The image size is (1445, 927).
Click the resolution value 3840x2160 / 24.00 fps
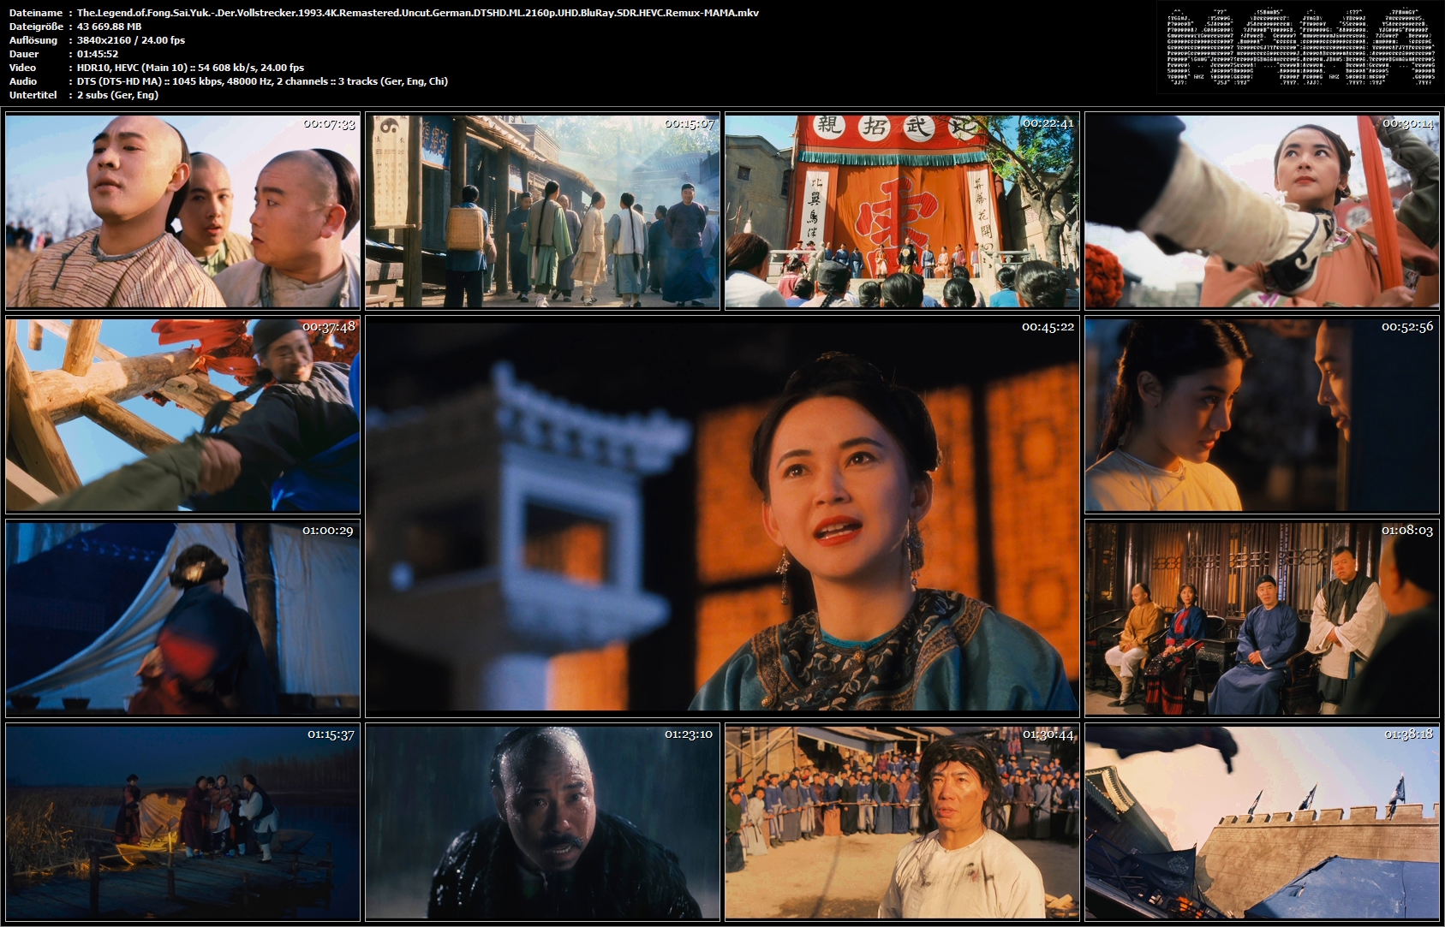point(130,40)
